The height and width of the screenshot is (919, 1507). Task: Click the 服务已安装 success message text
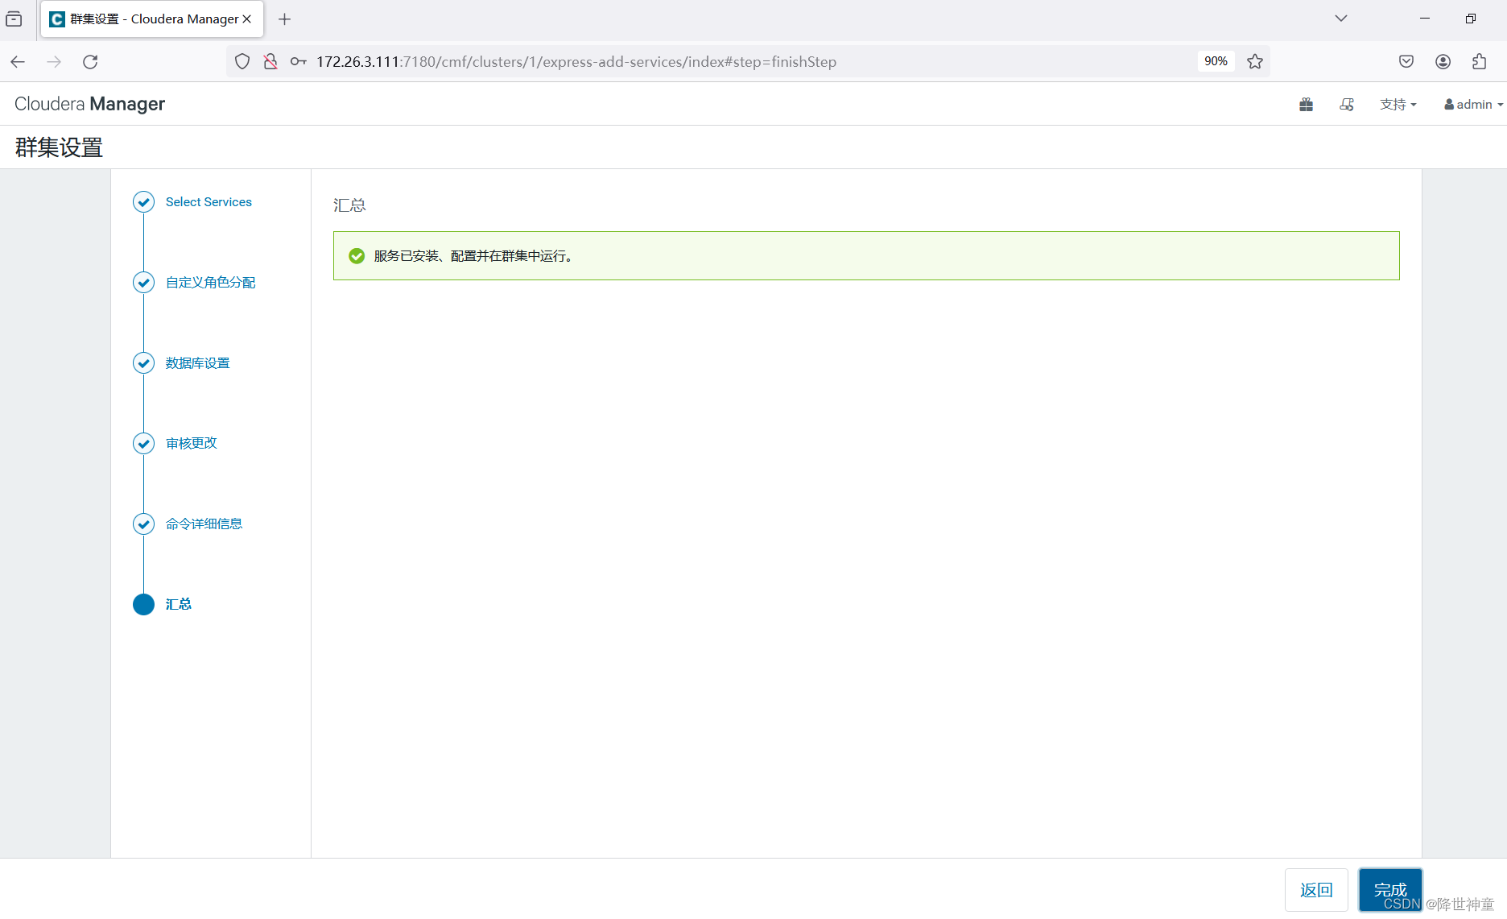pyautogui.click(x=473, y=256)
